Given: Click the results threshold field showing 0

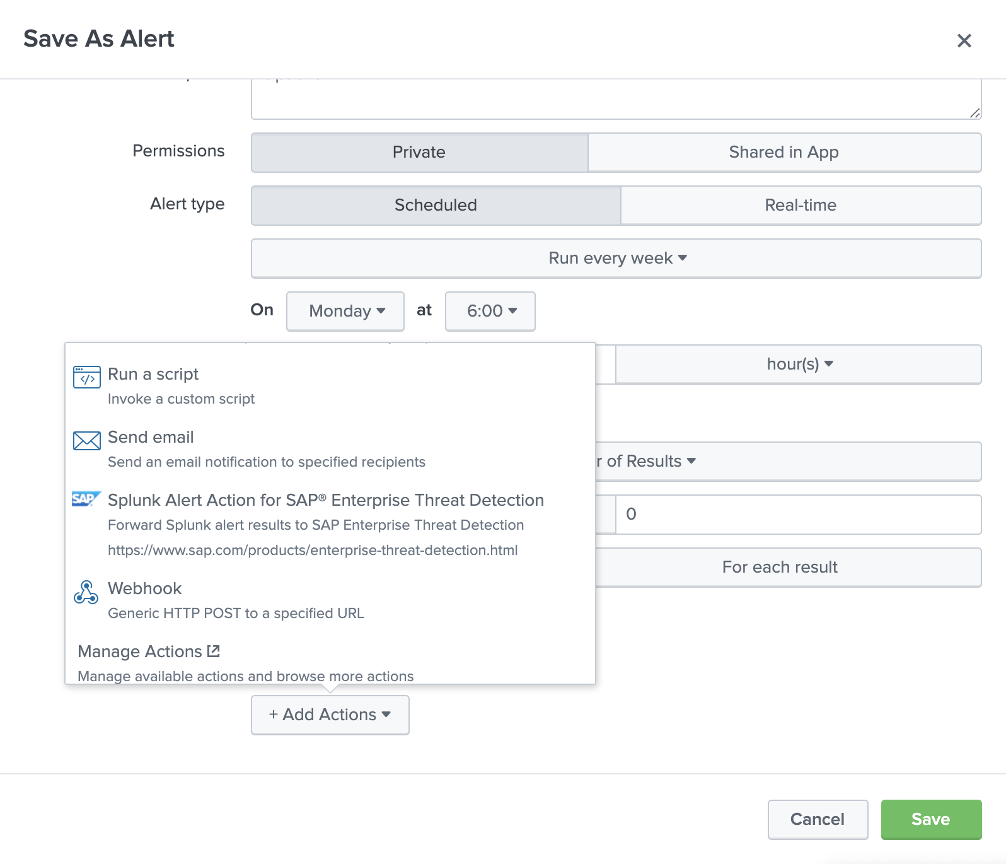Looking at the screenshot, I should tap(797, 514).
